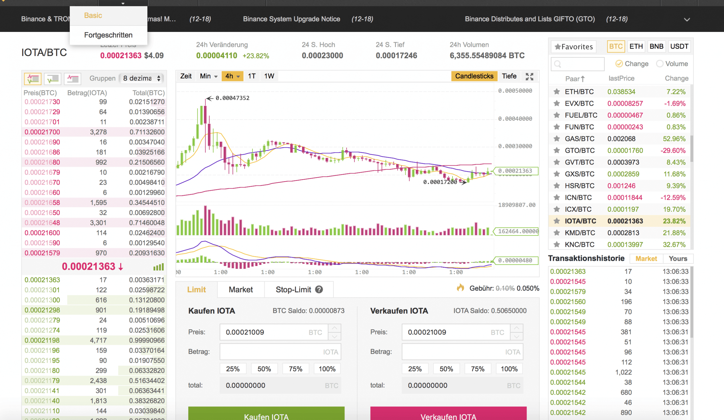
Task: Favorite the KMD/BTC pair star
Action: pyautogui.click(x=557, y=233)
